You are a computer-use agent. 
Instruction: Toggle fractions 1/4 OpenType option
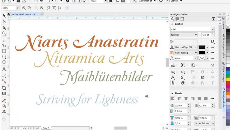click(x=183, y=72)
